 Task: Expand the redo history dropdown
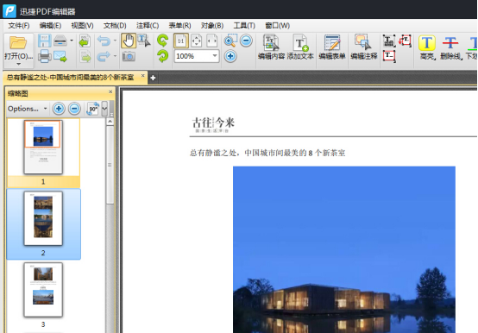click(x=115, y=56)
